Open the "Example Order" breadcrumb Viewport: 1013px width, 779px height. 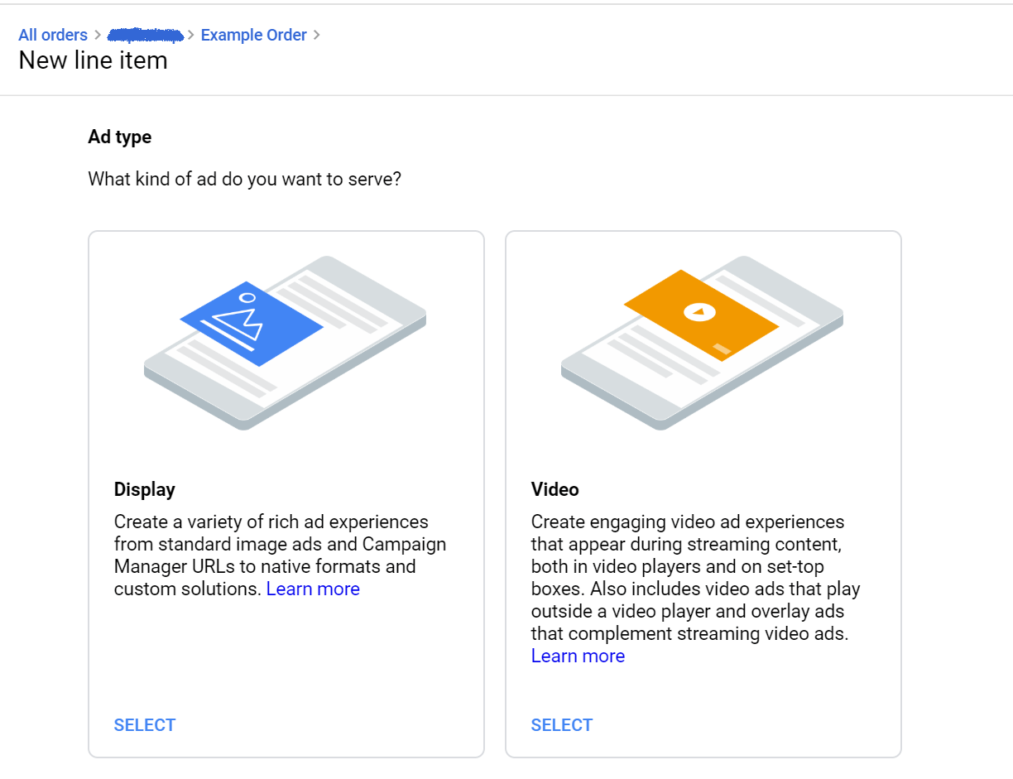(x=253, y=35)
